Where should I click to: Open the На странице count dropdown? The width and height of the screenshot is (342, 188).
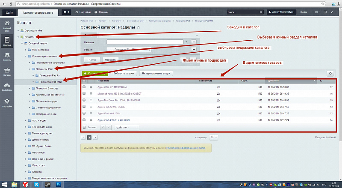pyautogui.click(x=213, y=137)
